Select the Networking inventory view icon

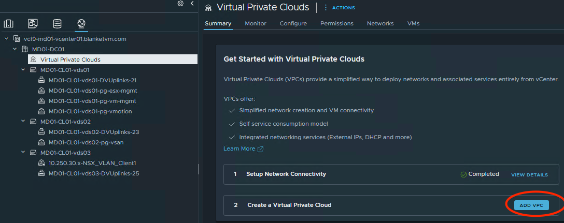coord(81,24)
